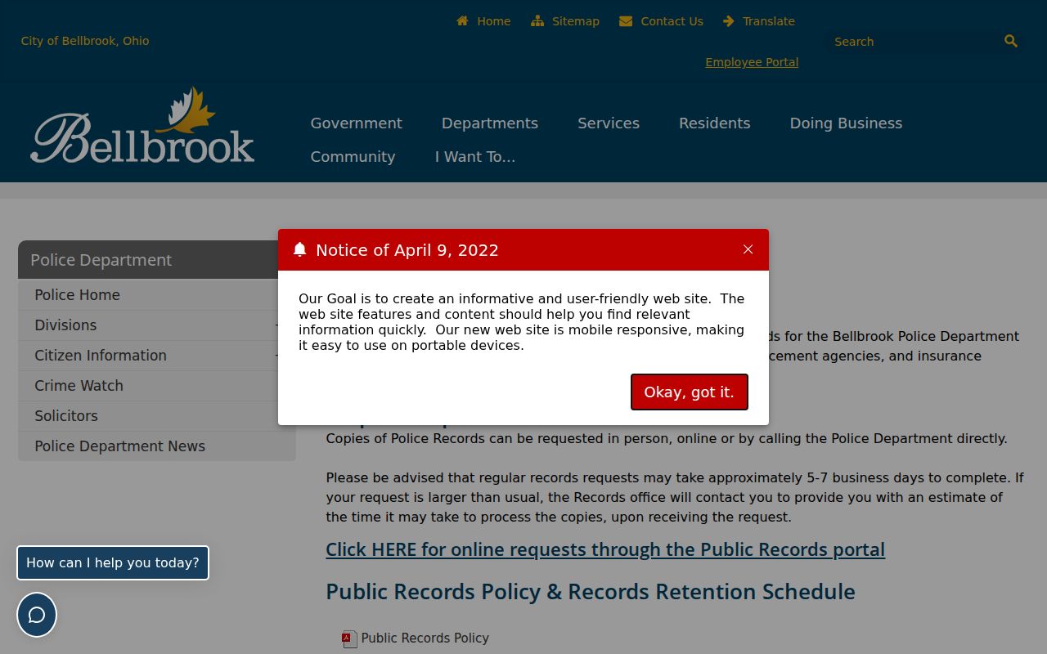Image resolution: width=1047 pixels, height=654 pixels.
Task: Click the Contact Us envelope icon
Action: pos(626,21)
